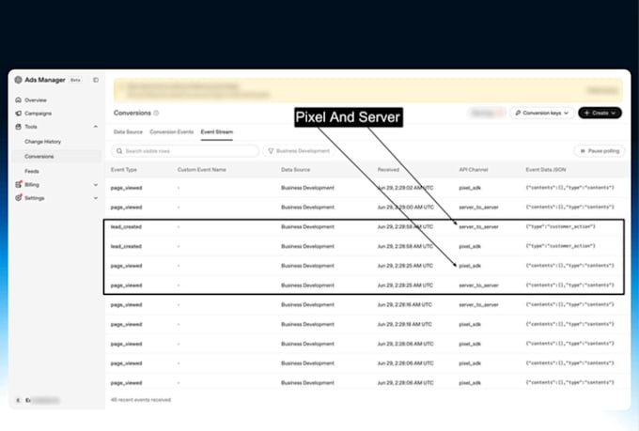Click the blurred button in yellow banner
Viewport: 639px width, 431px height.
click(602, 90)
